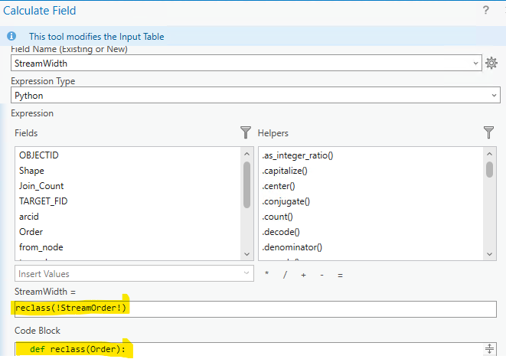Click the info icon in banner
This screenshot has width=506, height=359.
11,36
